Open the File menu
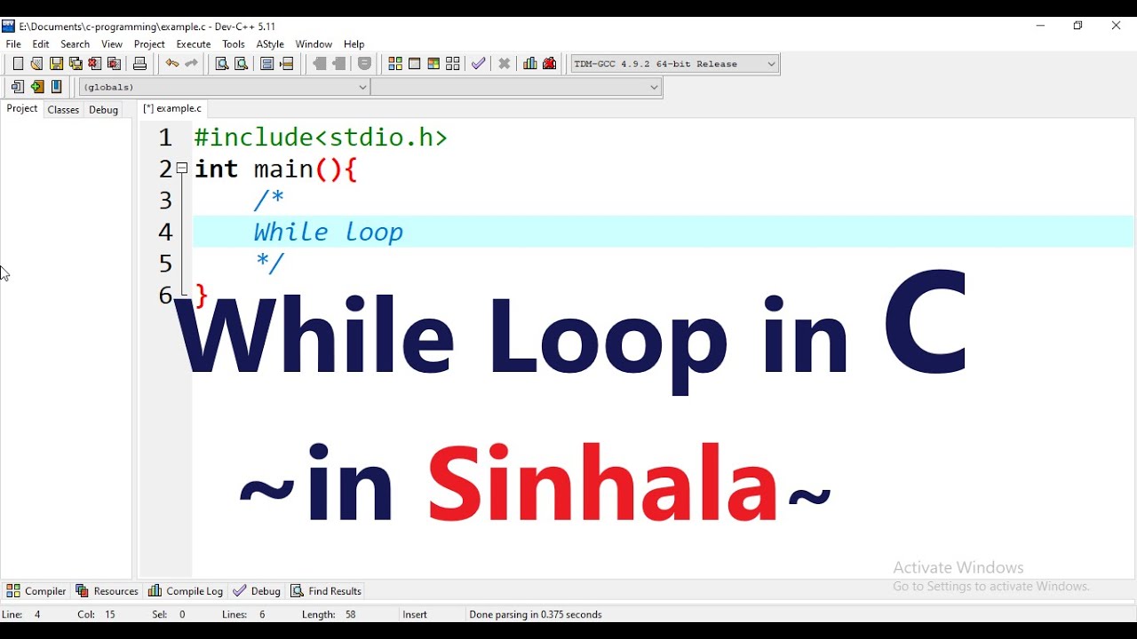Screen dimensions: 1137x639 coord(13,44)
